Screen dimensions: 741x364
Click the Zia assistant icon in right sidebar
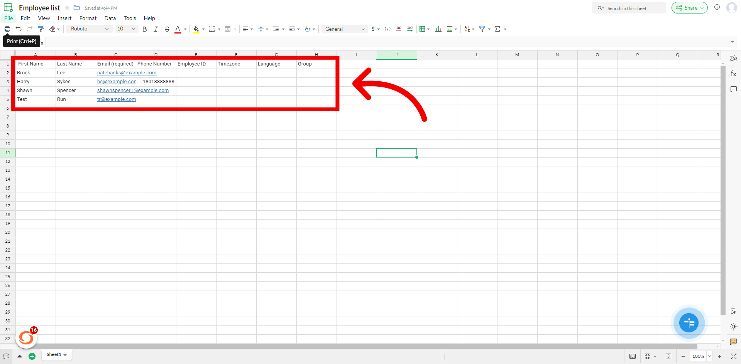pyautogui.click(x=733, y=58)
